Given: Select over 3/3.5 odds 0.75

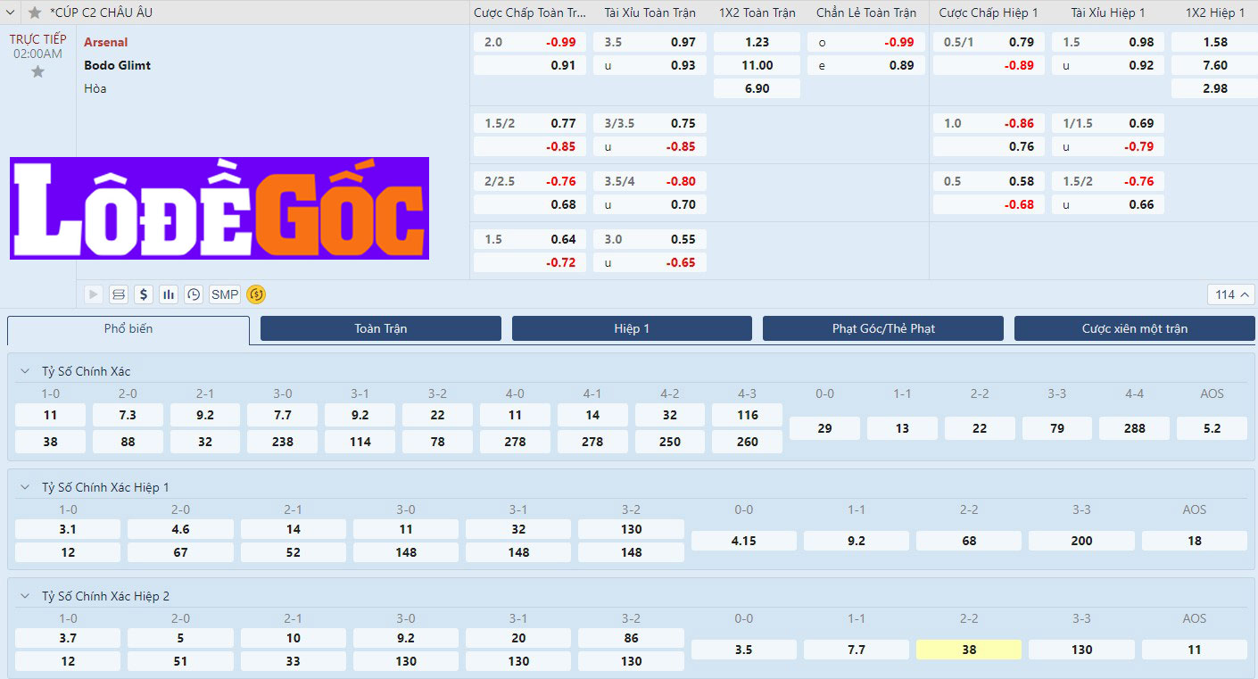Looking at the screenshot, I should point(650,123).
